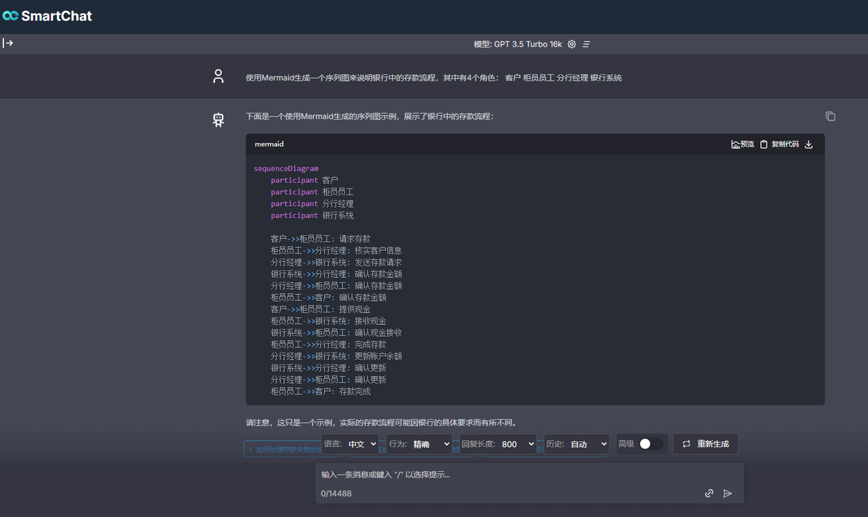Click code line '分行经理->>银行系统: 更新账户余额'
The height and width of the screenshot is (517, 868).
336,356
